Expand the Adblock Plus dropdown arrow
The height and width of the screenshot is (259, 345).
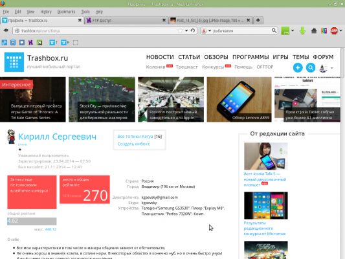coord(340,30)
